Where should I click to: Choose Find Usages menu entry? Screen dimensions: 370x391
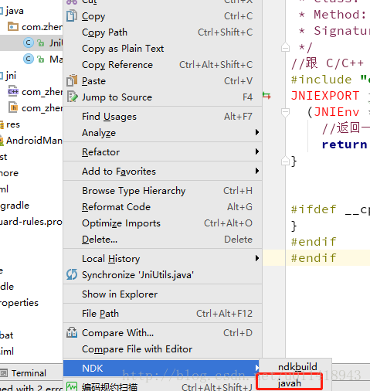163,117
